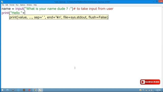Open the Sublime Text taskbar icon
Image resolution: width=163 pixels, height=92 pixels.
[x=24, y=90]
